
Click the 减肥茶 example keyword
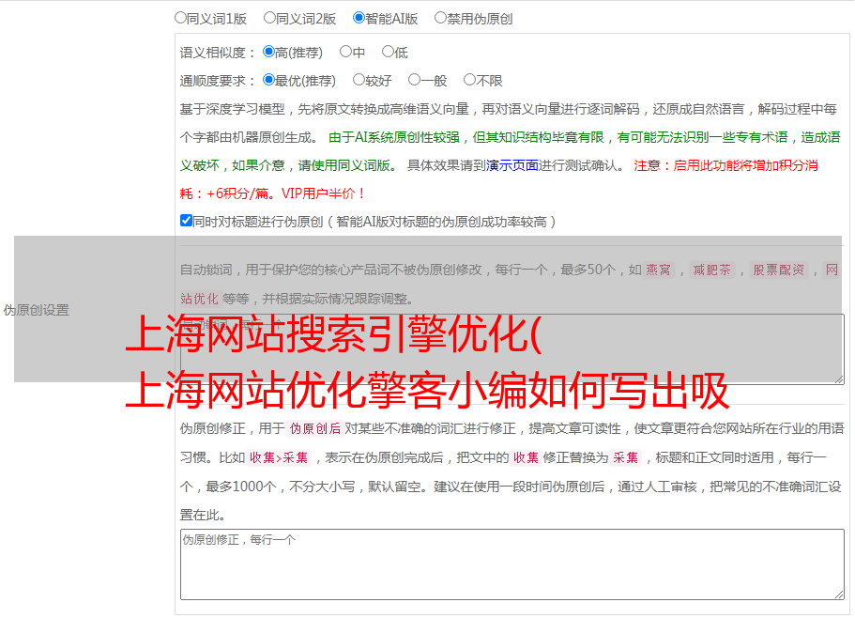coord(711,270)
